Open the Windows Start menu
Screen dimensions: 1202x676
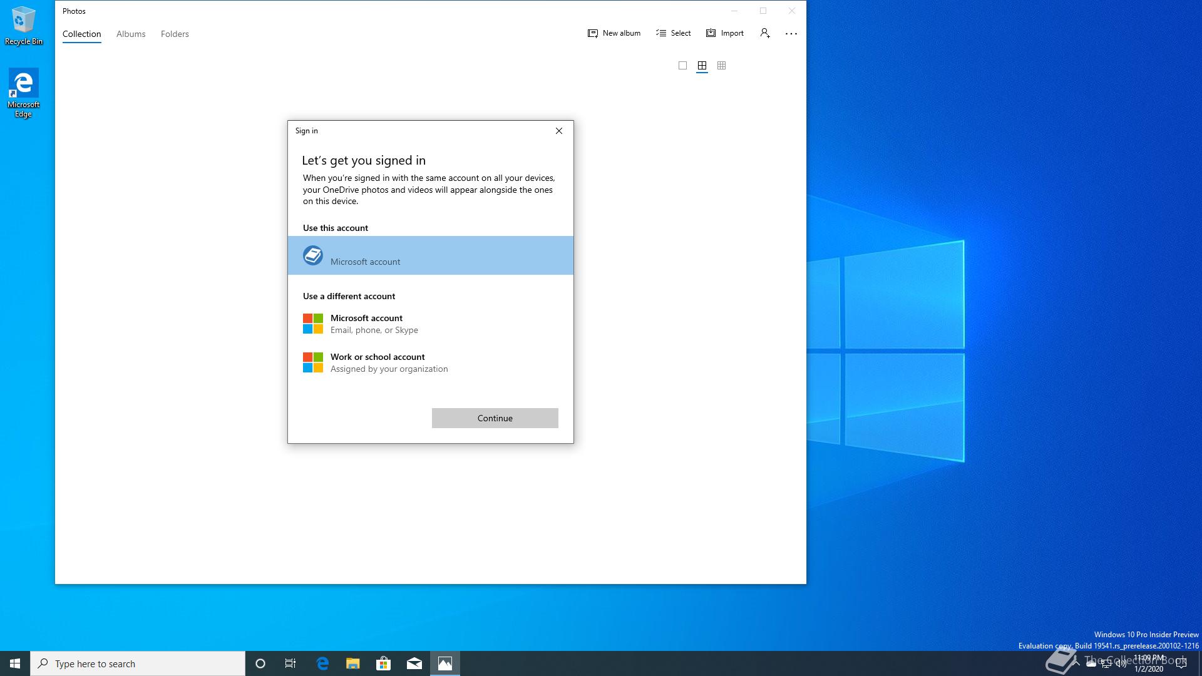point(15,663)
